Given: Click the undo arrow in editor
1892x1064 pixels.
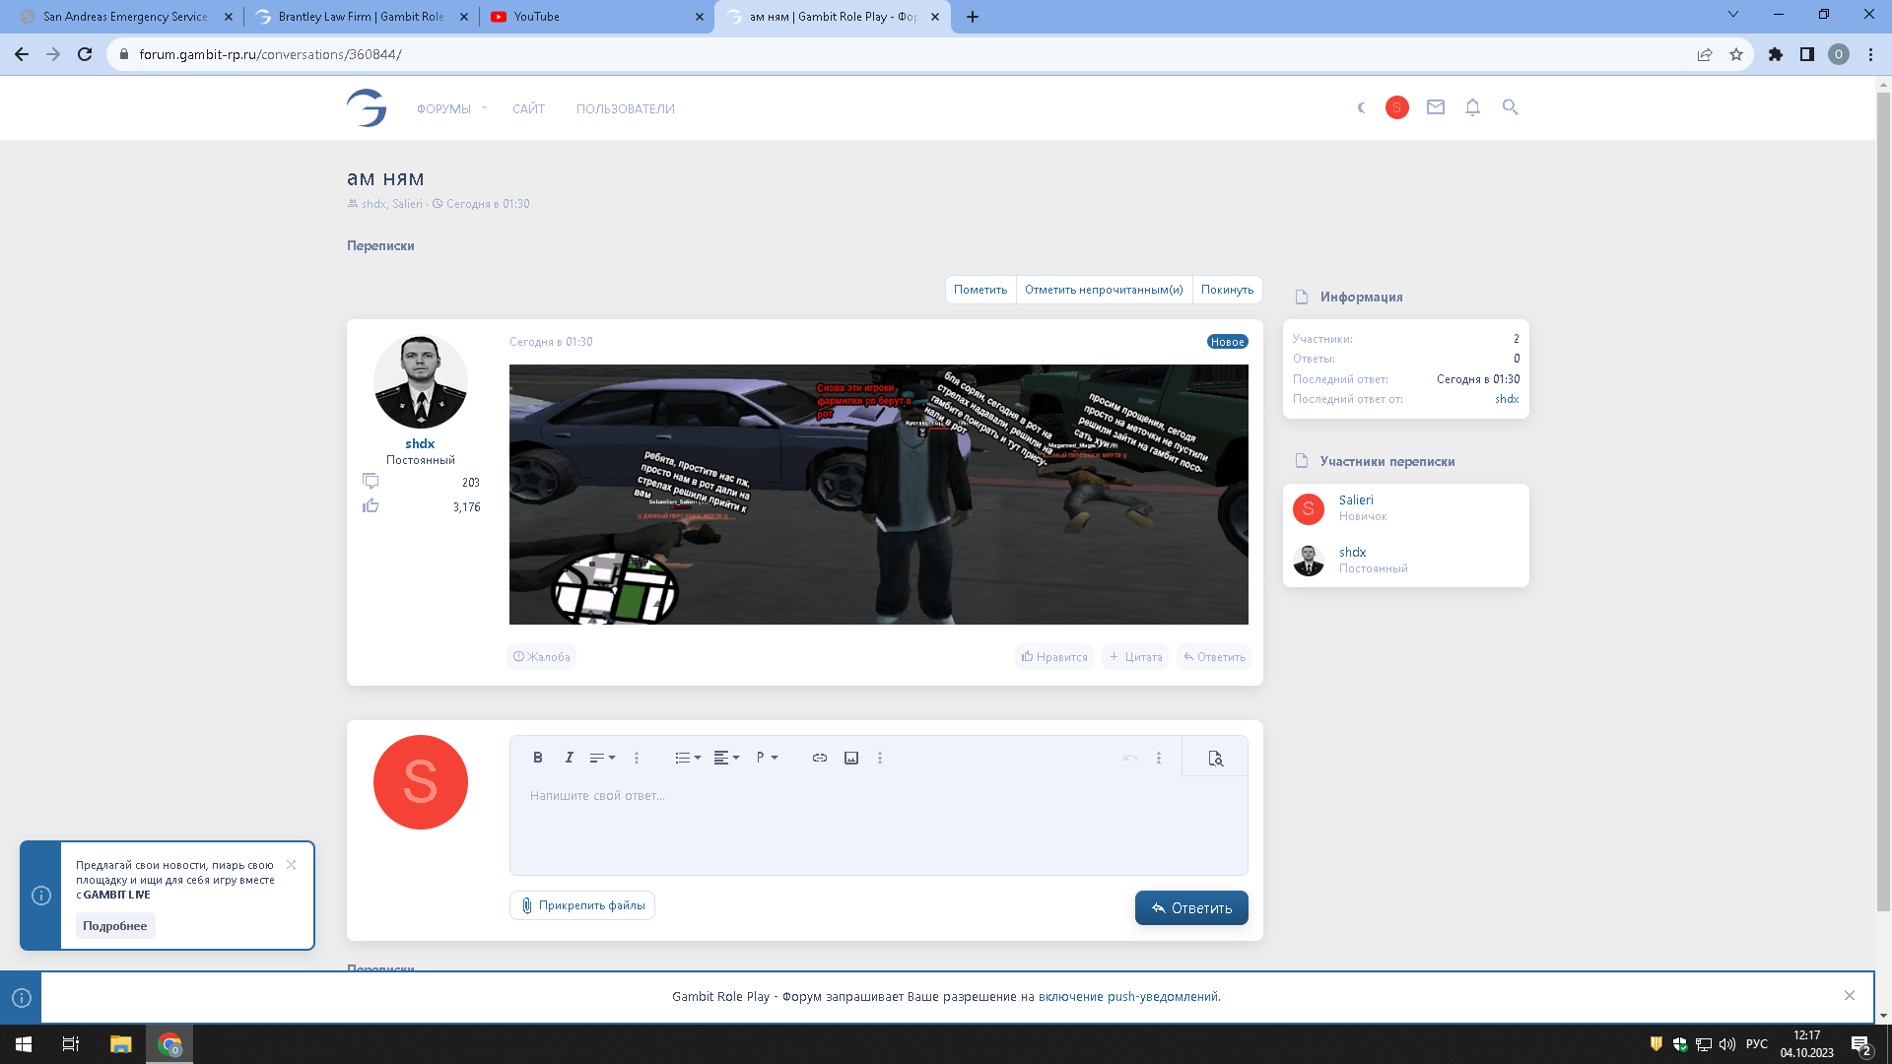Looking at the screenshot, I should coord(1129,758).
